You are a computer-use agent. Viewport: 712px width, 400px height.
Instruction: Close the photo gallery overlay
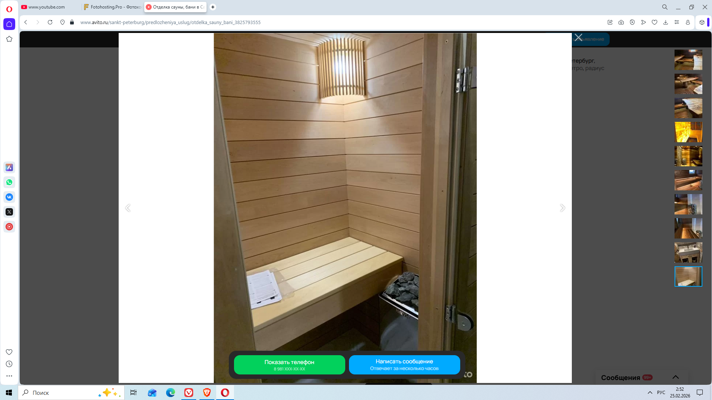578,37
